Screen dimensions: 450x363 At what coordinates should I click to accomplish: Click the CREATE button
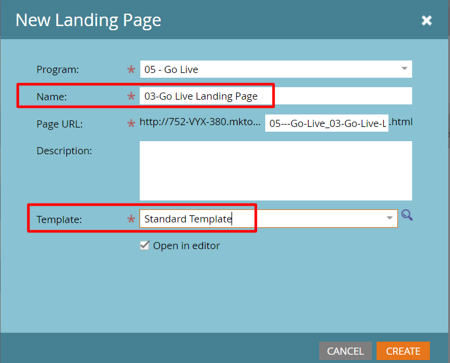[403, 351]
